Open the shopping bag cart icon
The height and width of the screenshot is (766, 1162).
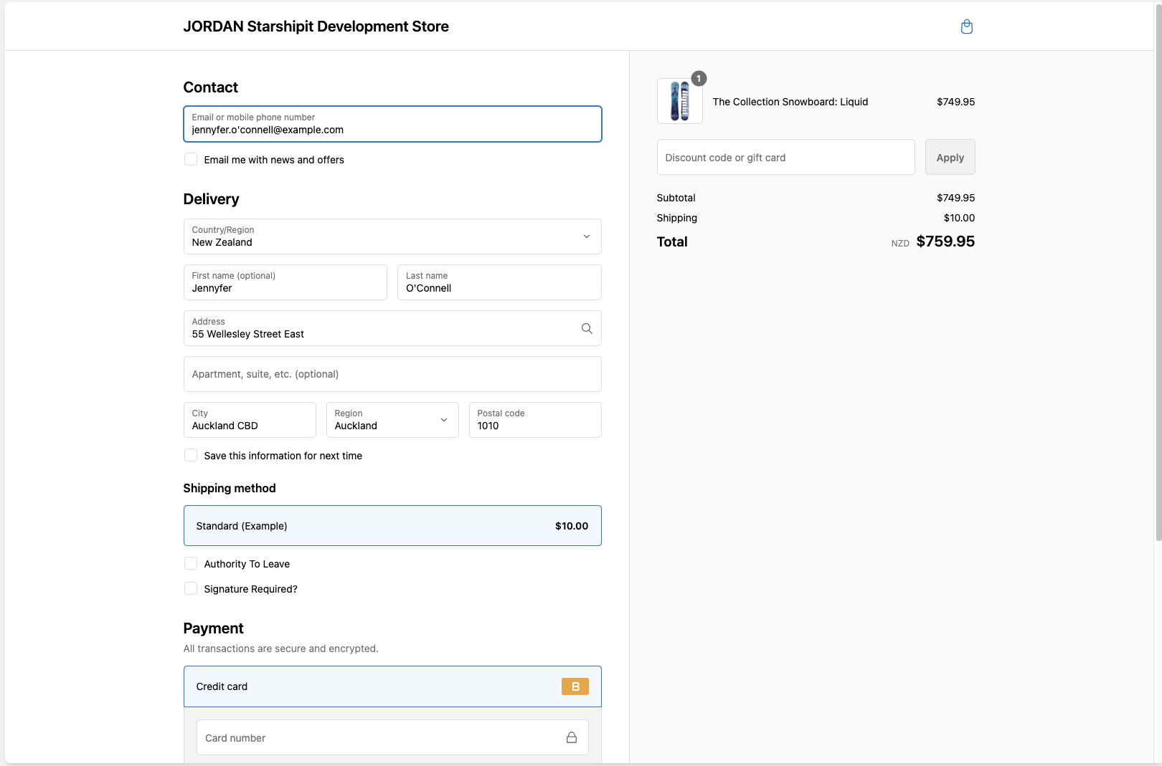966,27
